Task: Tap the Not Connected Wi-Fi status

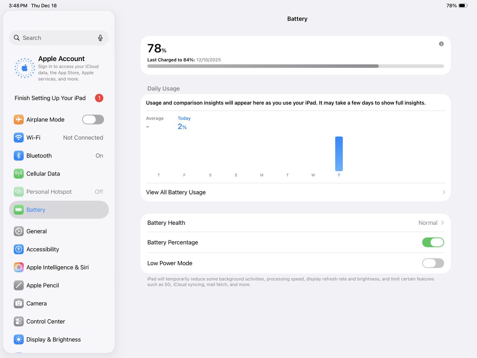Action: point(83,138)
